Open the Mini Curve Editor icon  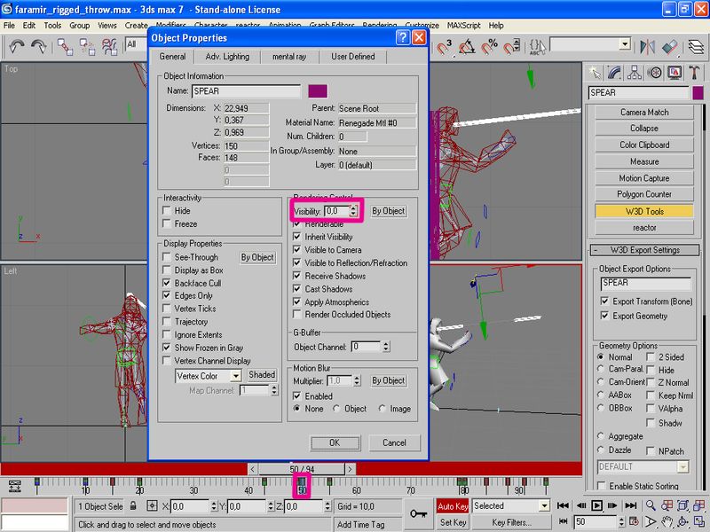[x=14, y=486]
